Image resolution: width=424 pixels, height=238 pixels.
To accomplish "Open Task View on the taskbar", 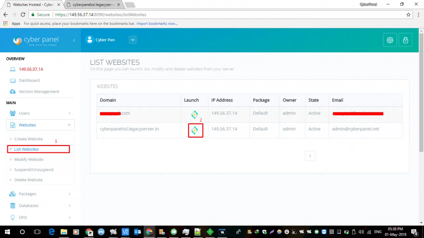I will pyautogui.click(x=37, y=232).
